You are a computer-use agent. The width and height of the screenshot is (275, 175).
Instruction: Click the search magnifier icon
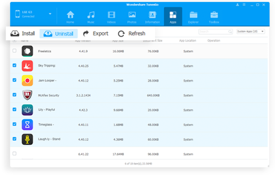click(x=230, y=32)
